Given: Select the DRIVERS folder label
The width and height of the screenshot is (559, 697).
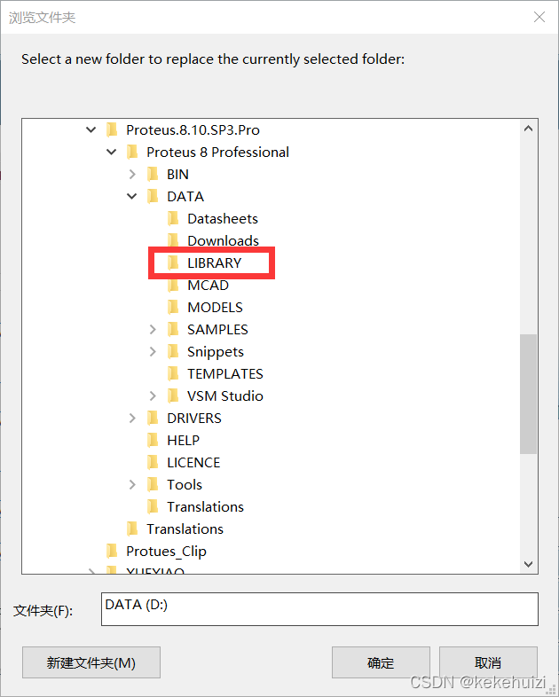Looking at the screenshot, I should (x=194, y=418).
